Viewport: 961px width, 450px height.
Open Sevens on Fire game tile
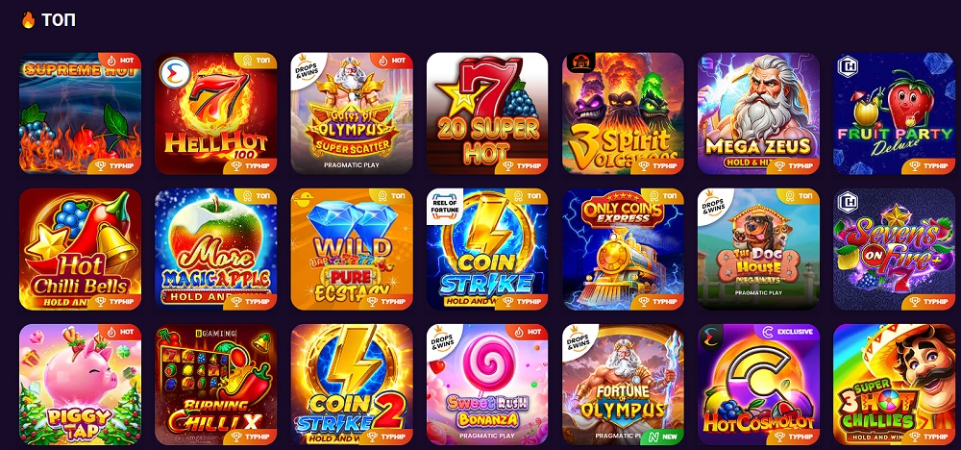[x=894, y=249]
